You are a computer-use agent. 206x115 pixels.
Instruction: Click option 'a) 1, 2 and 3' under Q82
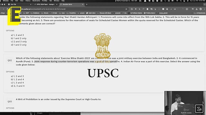coord(17,76)
